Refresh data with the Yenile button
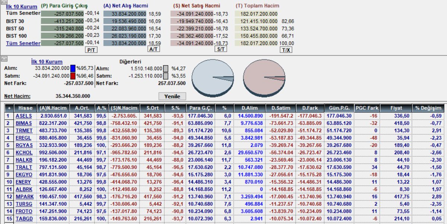Image resolution: width=447 pixels, height=224 pixels. click(x=172, y=96)
